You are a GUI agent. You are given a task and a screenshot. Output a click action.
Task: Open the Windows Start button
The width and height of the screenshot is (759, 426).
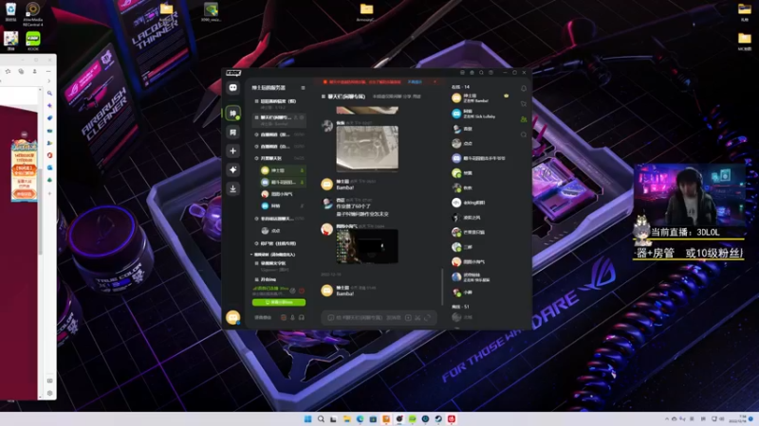(307, 418)
